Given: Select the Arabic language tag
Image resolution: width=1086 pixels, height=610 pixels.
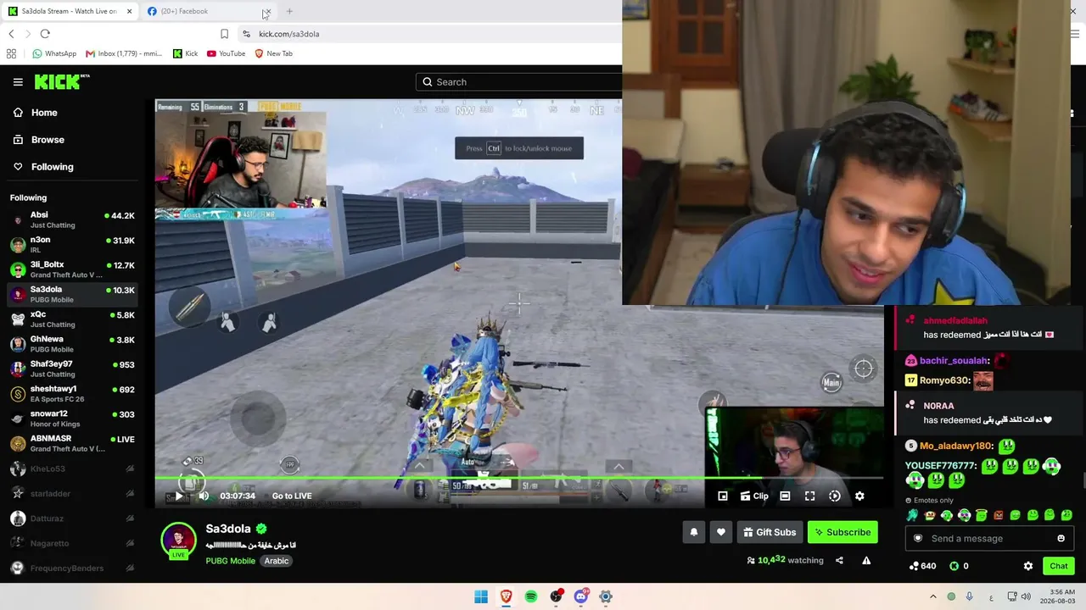Looking at the screenshot, I should coord(277,561).
